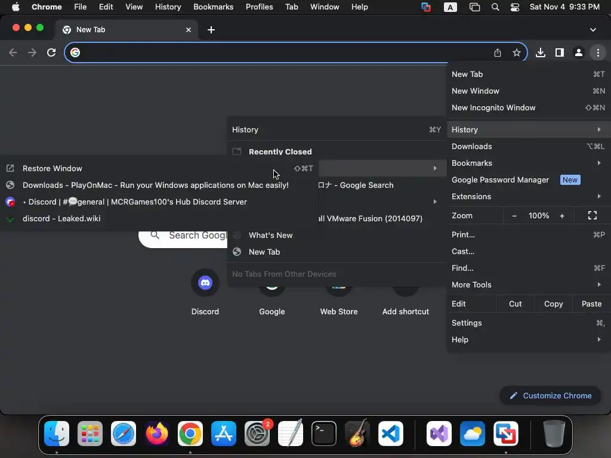Open the Chrome three-dot menu button
This screenshot has height=458, width=611.
tap(598, 52)
